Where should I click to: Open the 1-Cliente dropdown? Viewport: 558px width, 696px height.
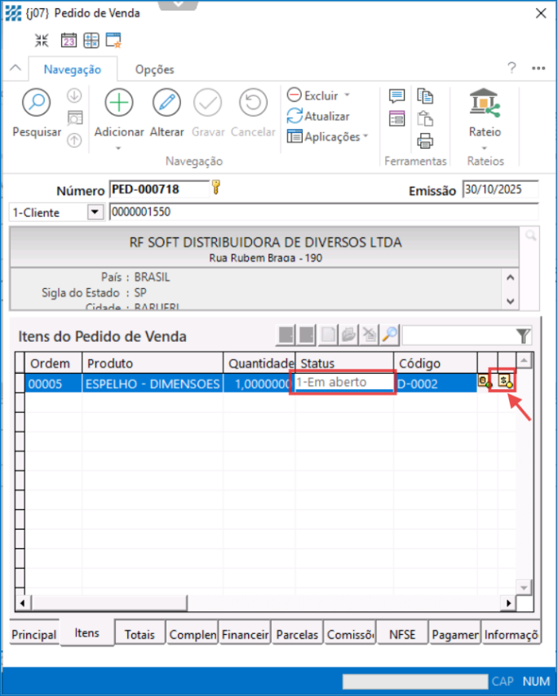[x=95, y=212]
